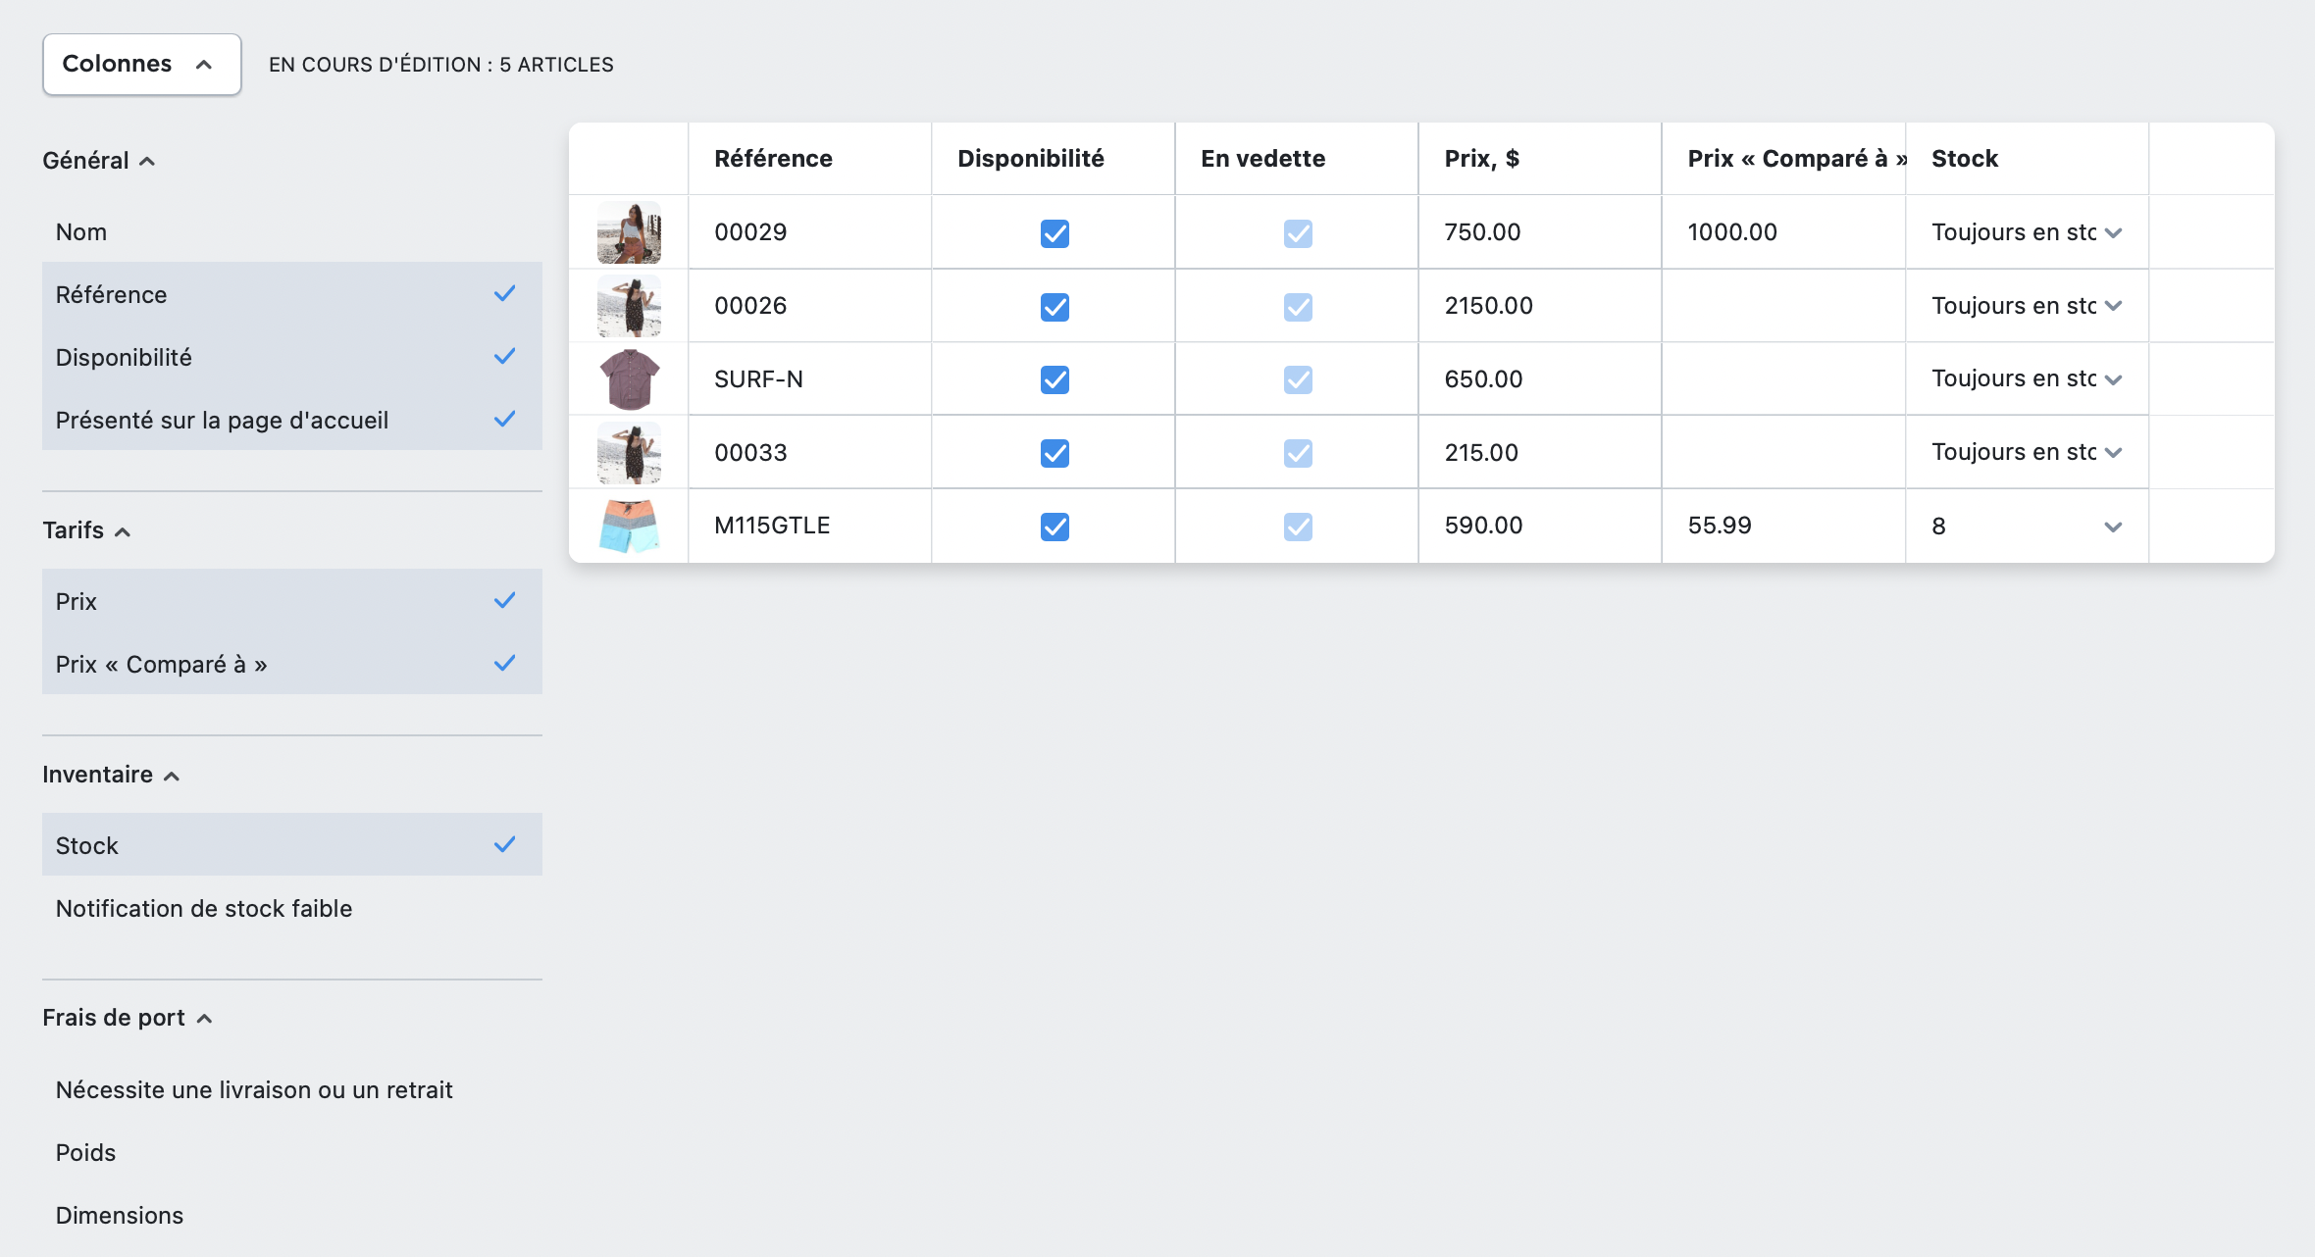The height and width of the screenshot is (1257, 2315).
Task: Edit the price 215.00
Action: pyautogui.click(x=1539, y=452)
